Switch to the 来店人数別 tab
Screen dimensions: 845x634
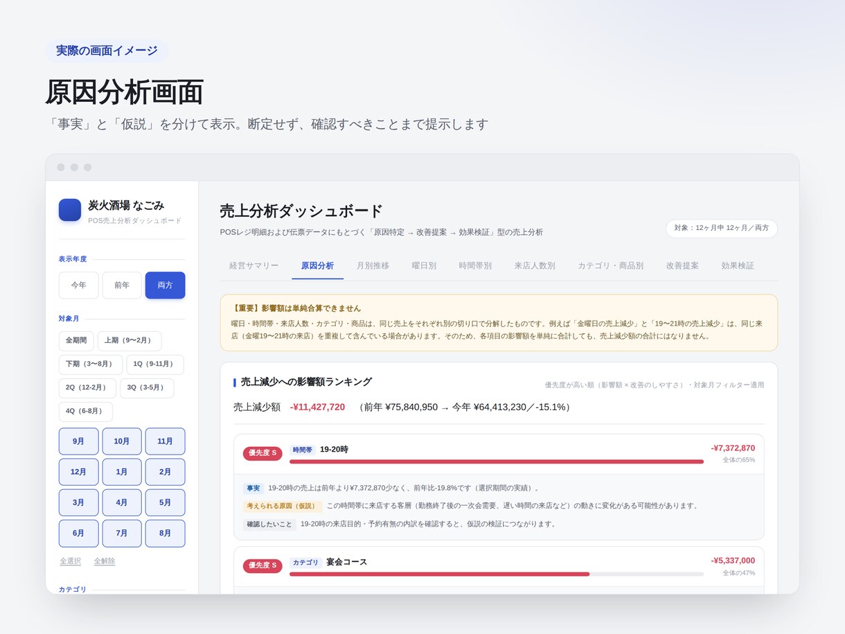[535, 265]
